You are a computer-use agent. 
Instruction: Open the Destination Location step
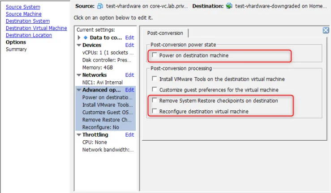pos(29,35)
